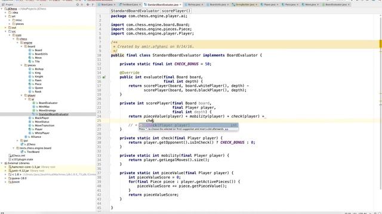Select BoardUtils in the project tree

pos(41,54)
